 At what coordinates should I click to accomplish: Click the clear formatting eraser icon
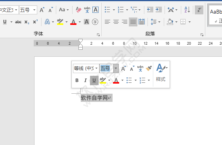tap(78, 10)
